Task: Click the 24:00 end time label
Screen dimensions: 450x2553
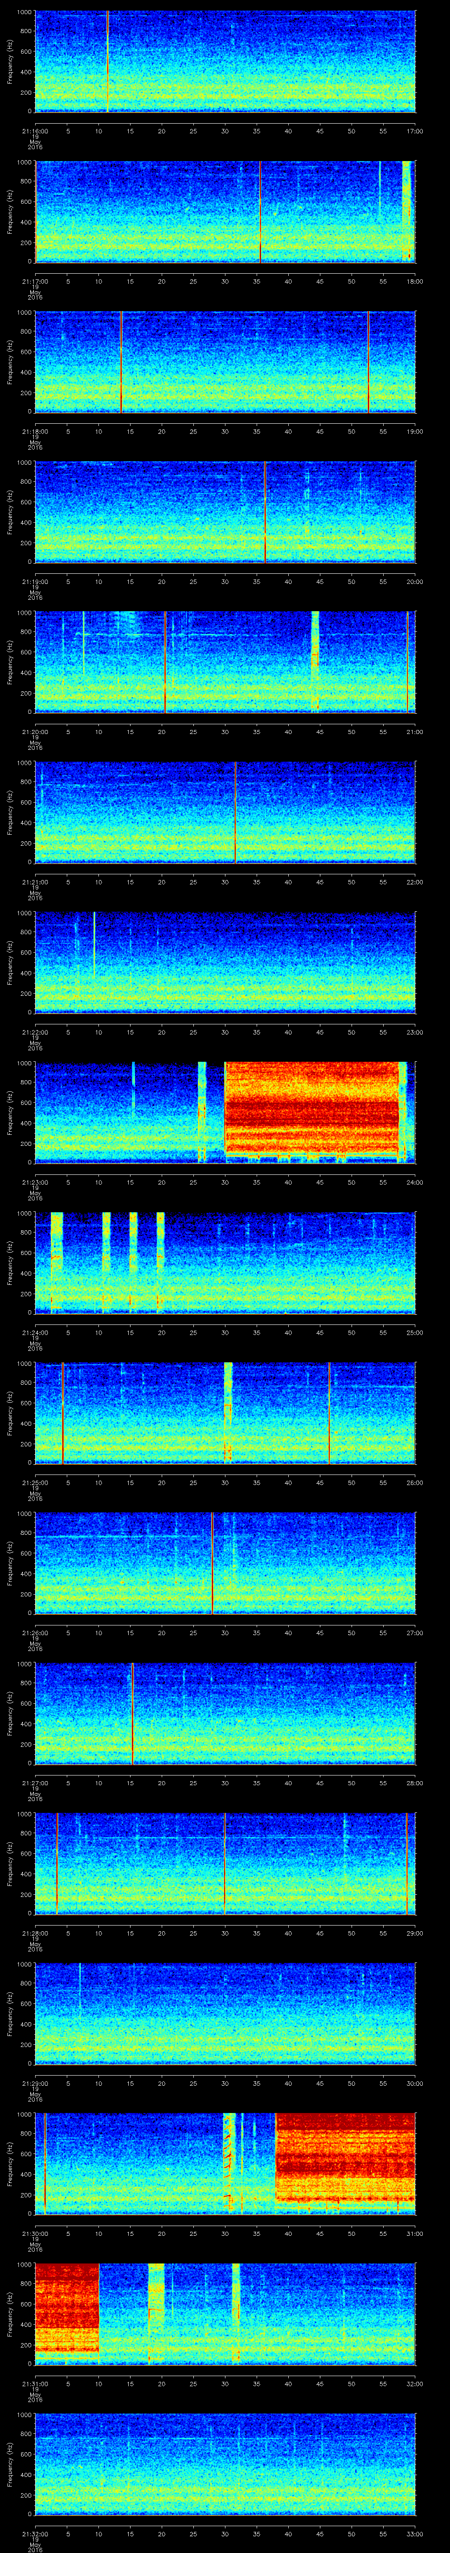Action: [414, 1181]
